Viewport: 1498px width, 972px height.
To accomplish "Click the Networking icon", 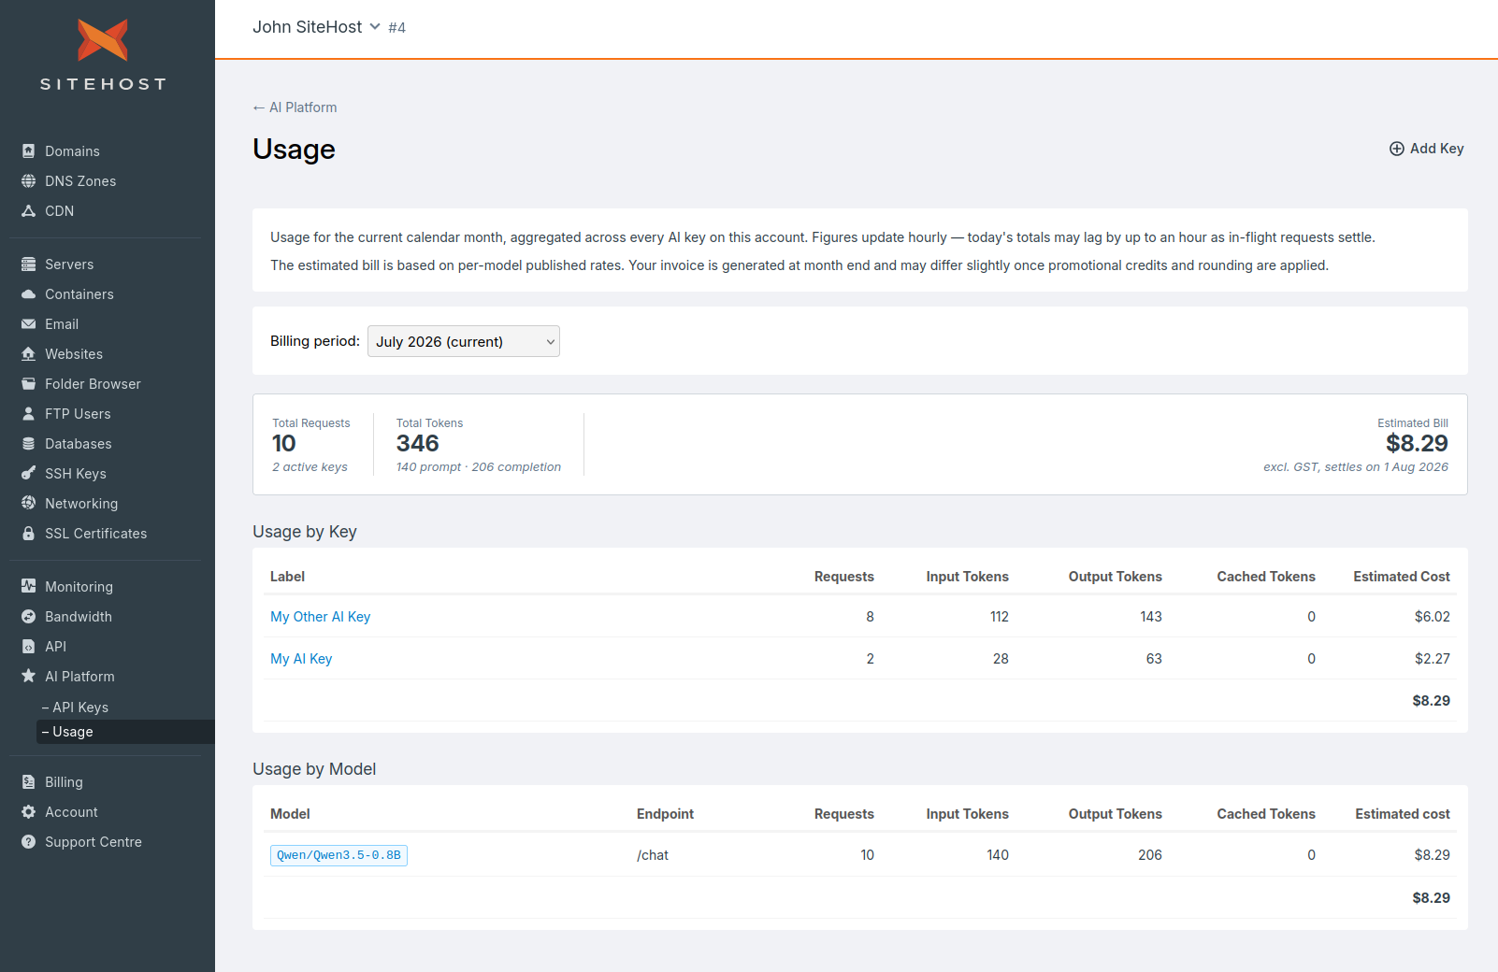I will (x=29, y=504).
